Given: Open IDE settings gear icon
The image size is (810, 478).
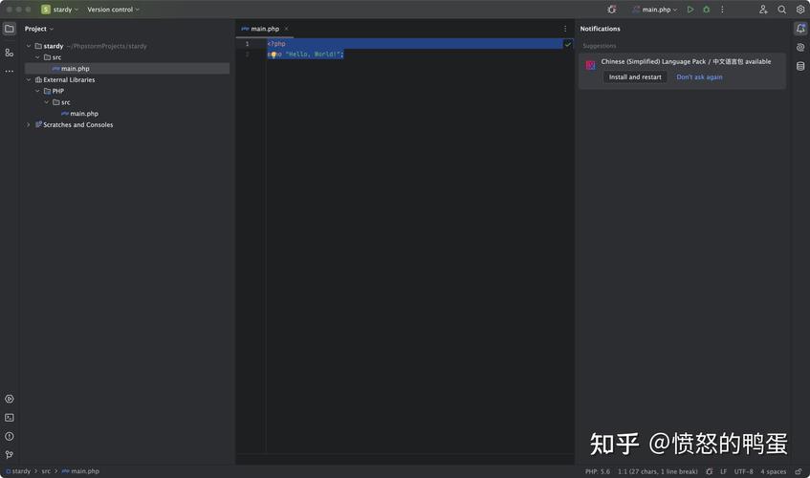Looking at the screenshot, I should pos(800,10).
